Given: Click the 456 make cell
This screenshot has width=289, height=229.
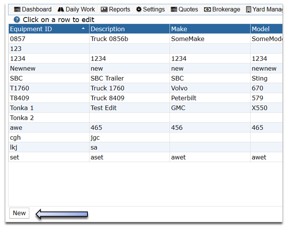Looking at the screenshot, I should tap(210, 128).
